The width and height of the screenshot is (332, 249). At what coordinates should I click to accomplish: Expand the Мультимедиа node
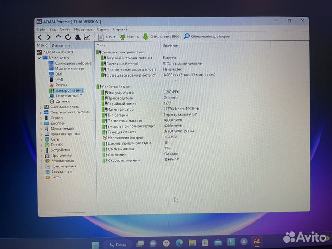pos(41,129)
